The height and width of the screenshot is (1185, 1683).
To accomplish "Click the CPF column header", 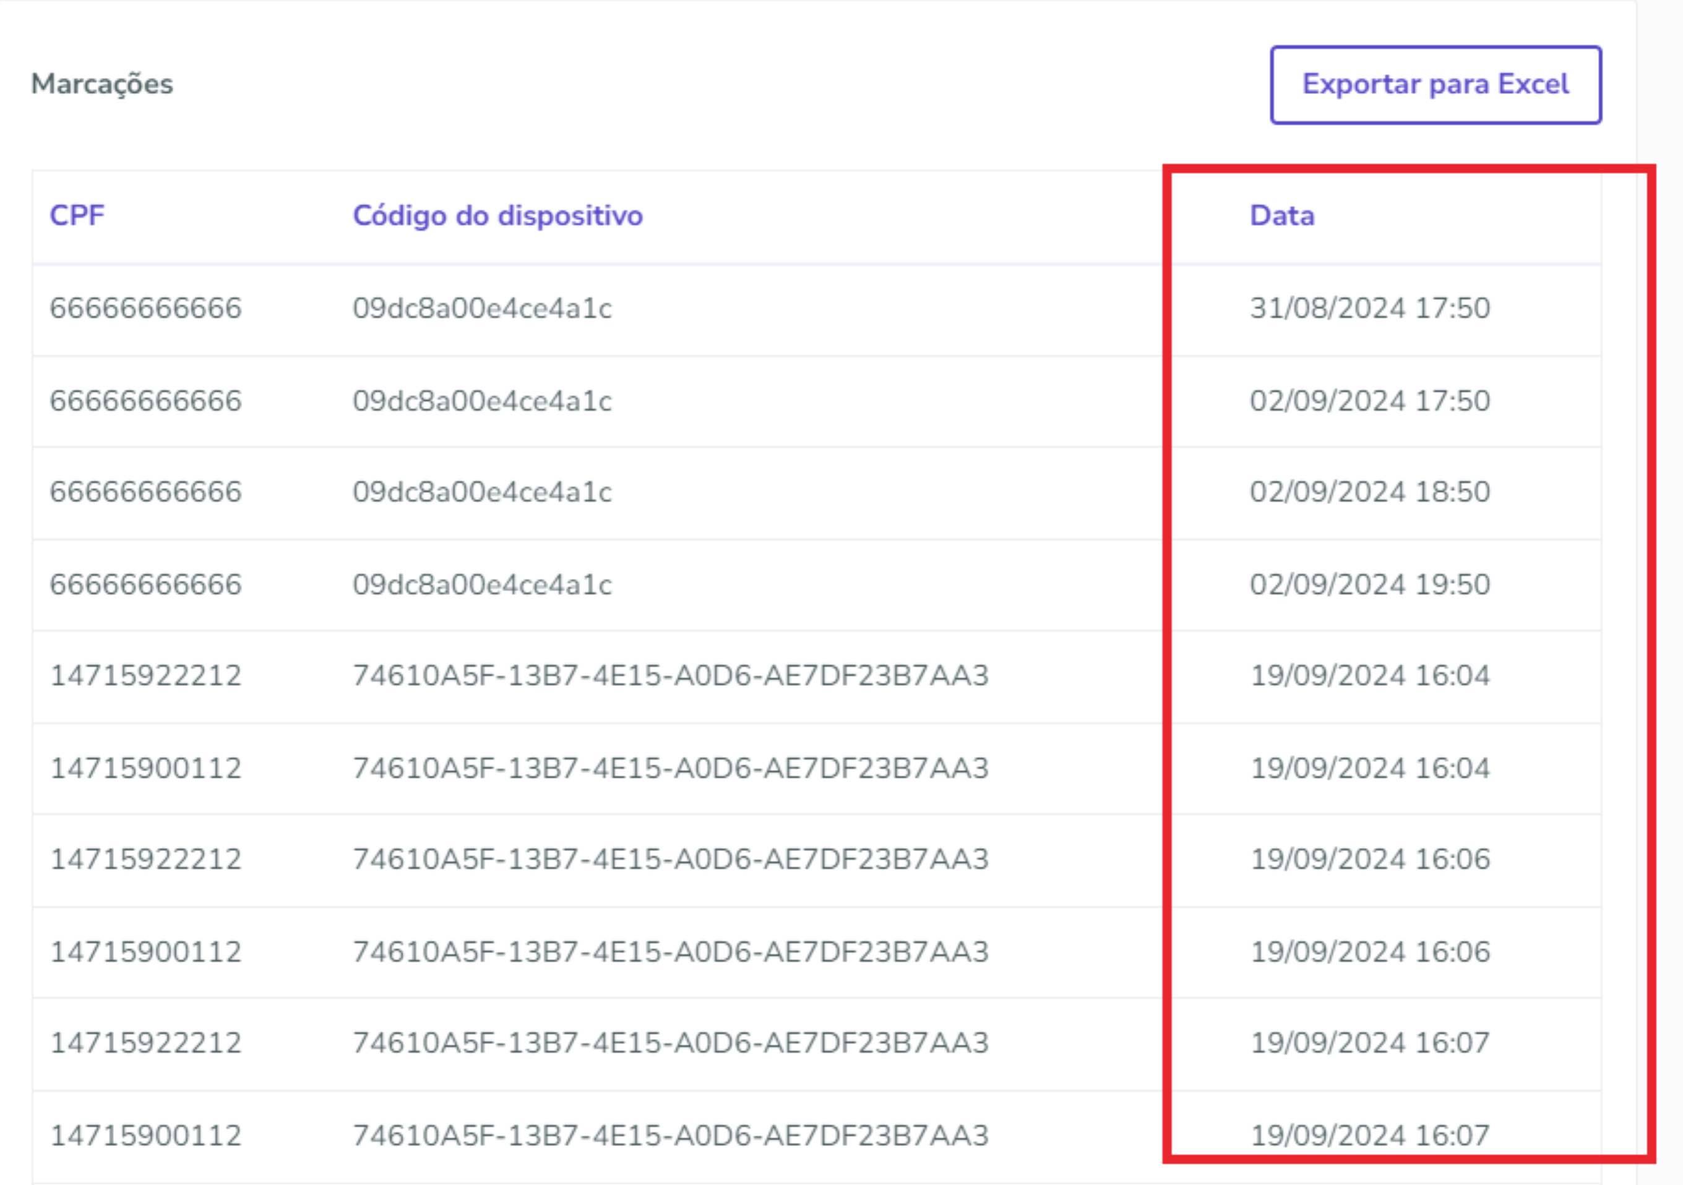I will click(x=77, y=215).
